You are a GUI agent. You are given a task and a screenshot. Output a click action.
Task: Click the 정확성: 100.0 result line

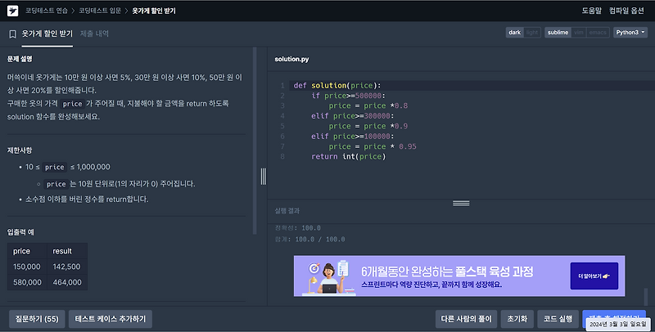click(298, 228)
